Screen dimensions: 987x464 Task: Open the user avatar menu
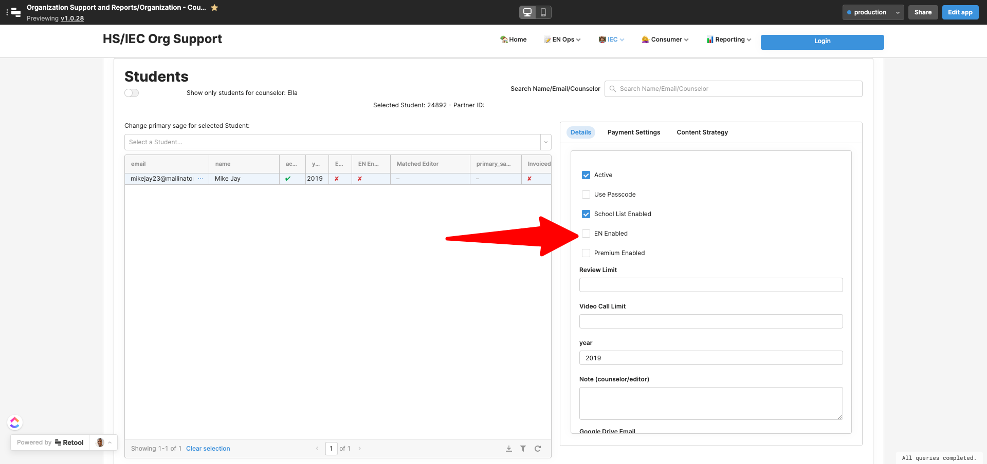tap(100, 442)
